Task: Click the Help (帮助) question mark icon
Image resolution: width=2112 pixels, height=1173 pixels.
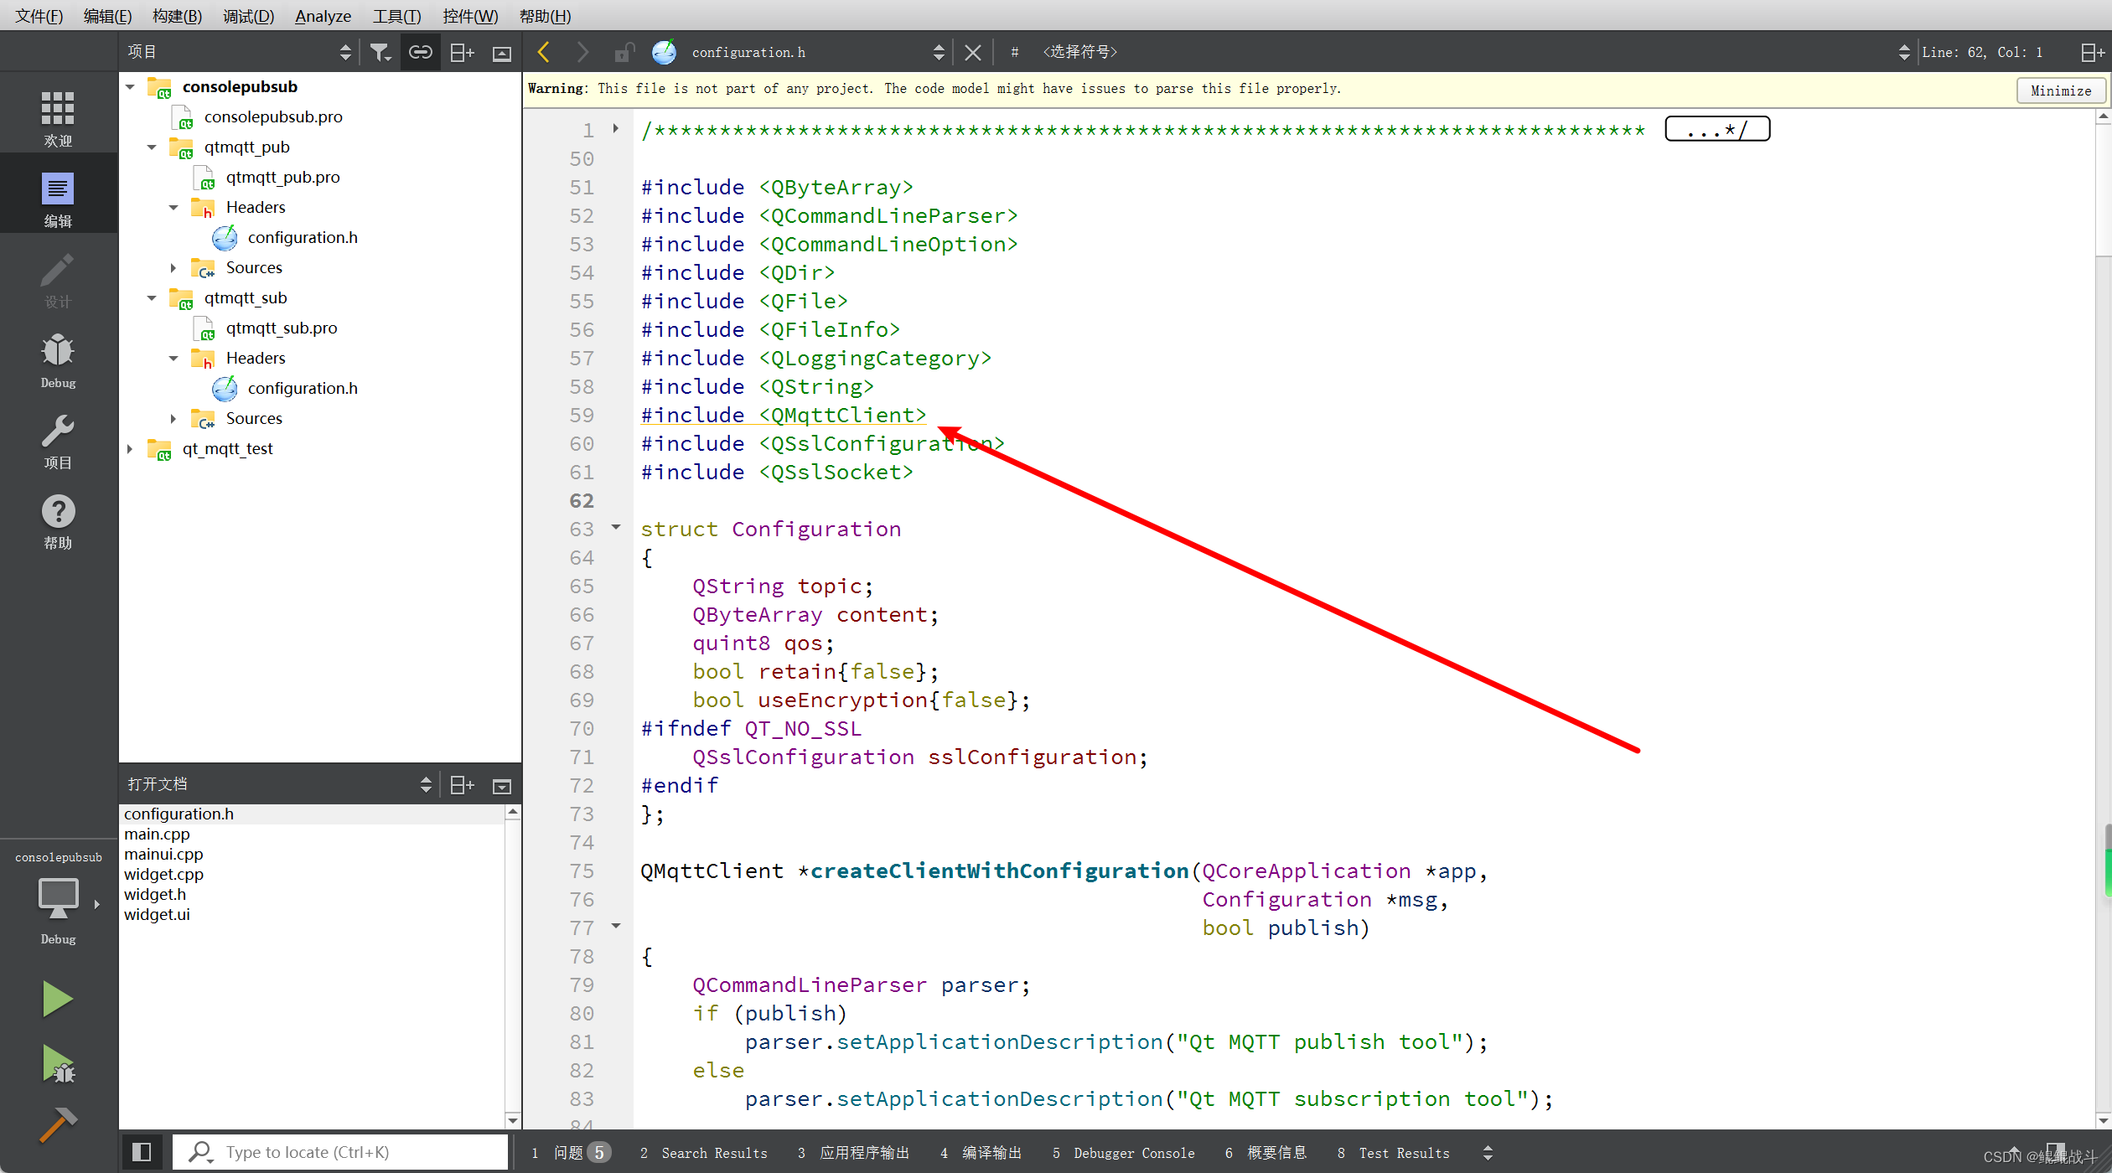Action: [x=58, y=521]
